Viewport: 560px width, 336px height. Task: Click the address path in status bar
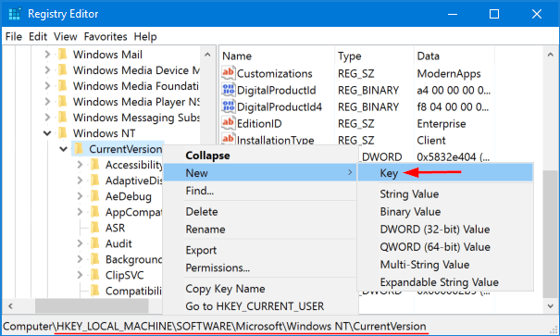[215, 327]
